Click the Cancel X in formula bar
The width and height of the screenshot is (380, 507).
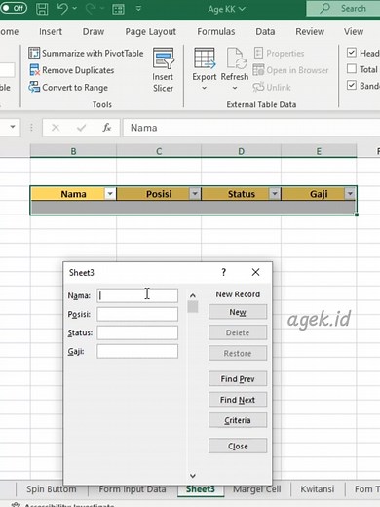[x=56, y=128]
